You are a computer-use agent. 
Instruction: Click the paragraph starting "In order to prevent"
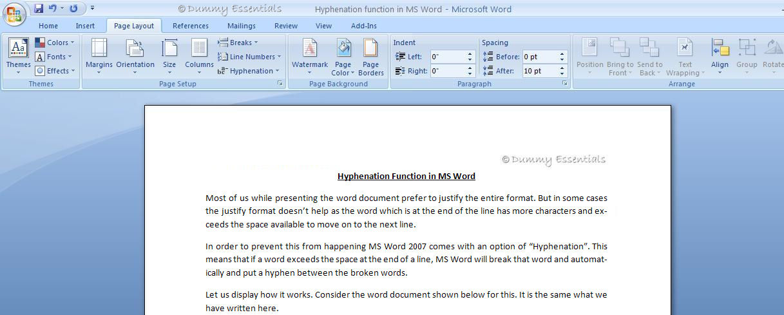coord(406,260)
